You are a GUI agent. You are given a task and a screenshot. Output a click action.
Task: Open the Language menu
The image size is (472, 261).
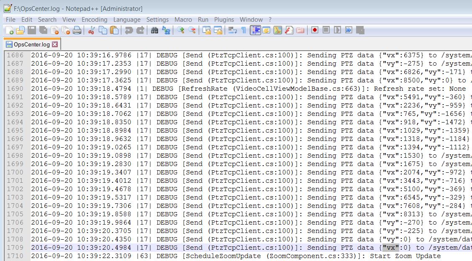coord(127,19)
